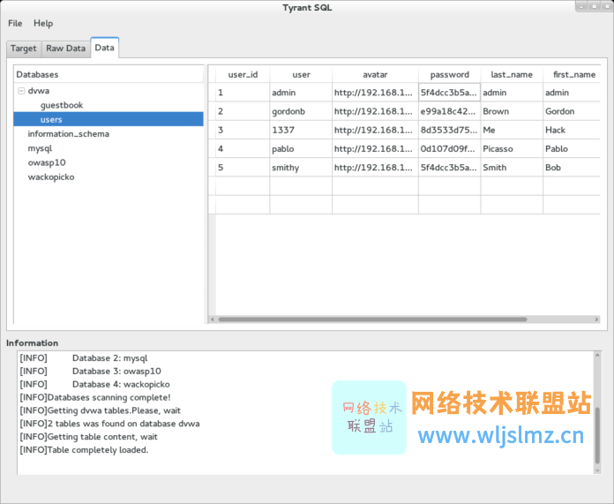Select the 1337 user cell
The width and height of the screenshot is (614, 504).
pyautogui.click(x=301, y=130)
